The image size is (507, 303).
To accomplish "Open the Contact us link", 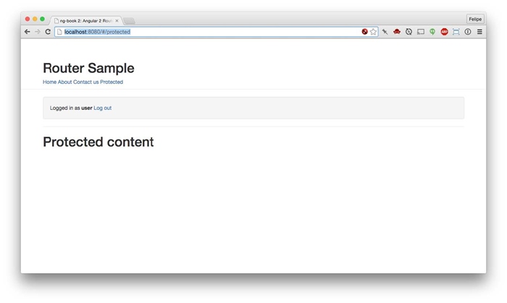I will coord(85,82).
